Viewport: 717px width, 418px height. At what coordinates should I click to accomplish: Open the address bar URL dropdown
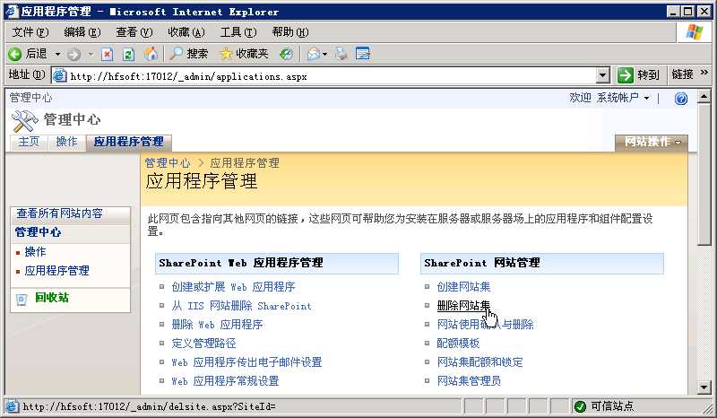pyautogui.click(x=603, y=75)
